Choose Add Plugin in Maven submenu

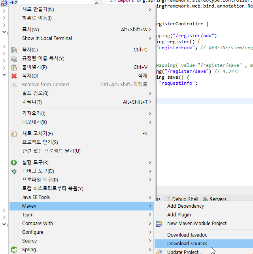[204, 215]
